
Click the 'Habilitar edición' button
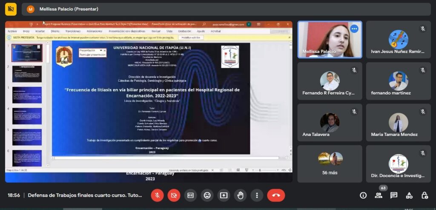(191, 37)
